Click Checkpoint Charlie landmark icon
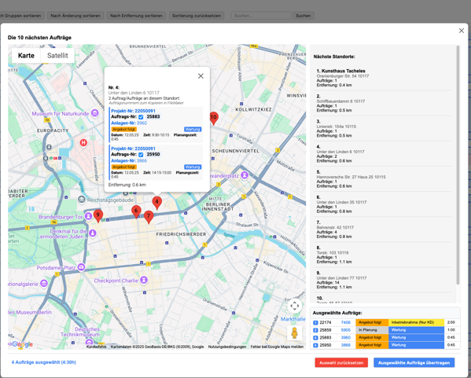The height and width of the screenshot is (378, 471). [x=144, y=280]
